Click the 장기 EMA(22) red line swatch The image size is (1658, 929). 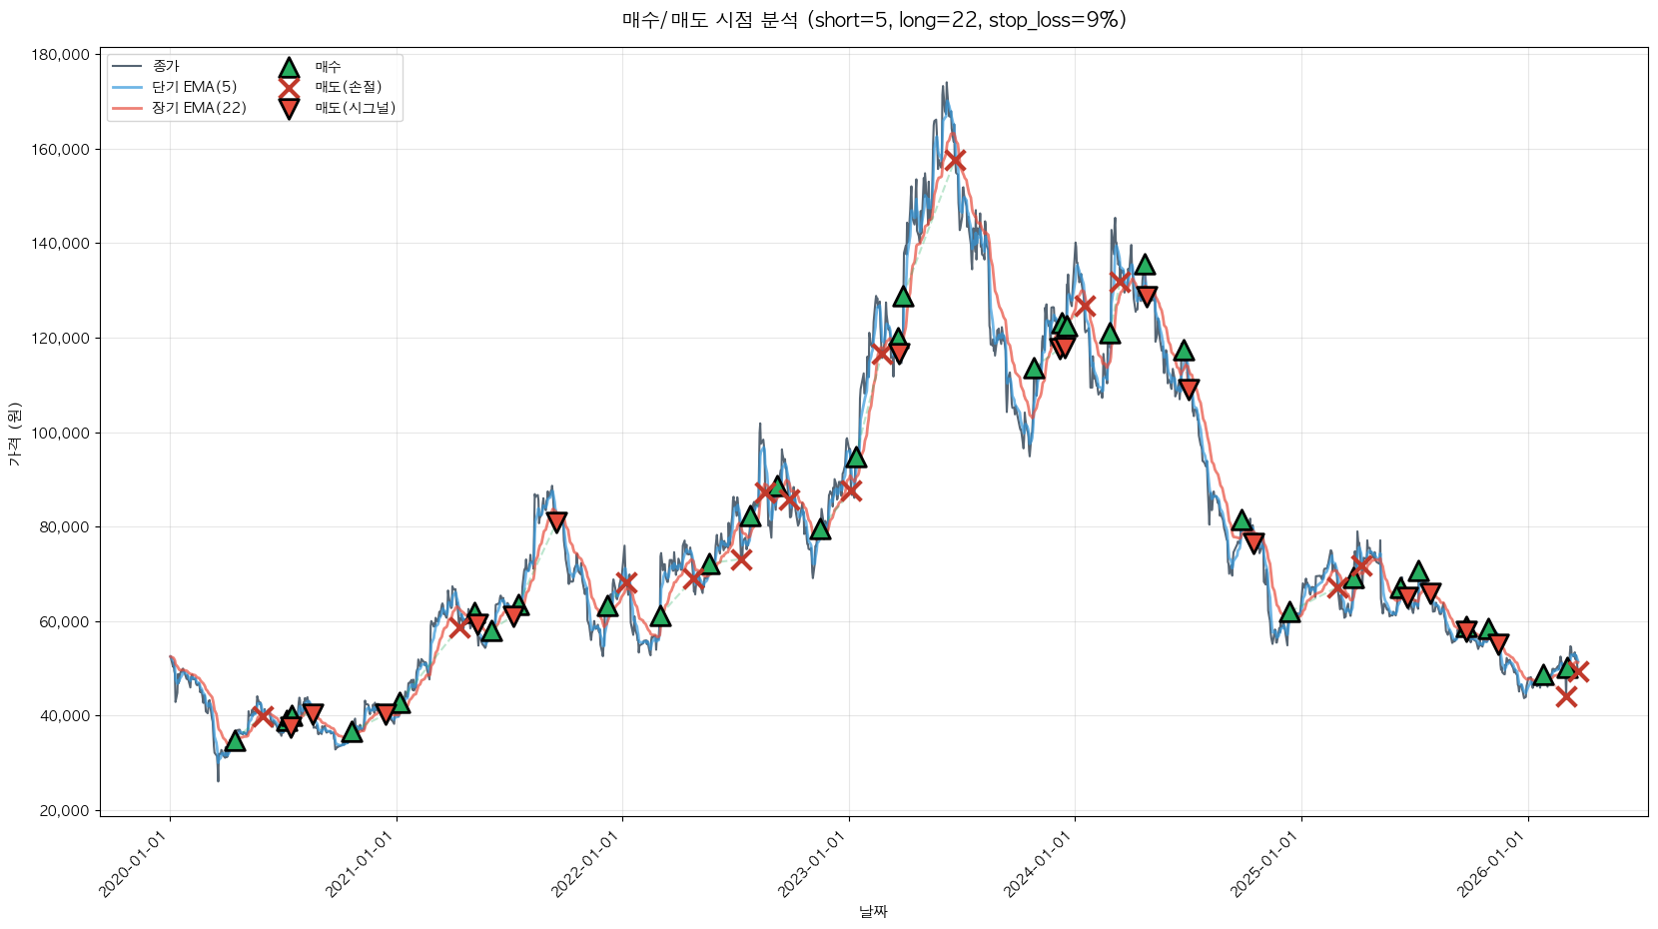tap(128, 108)
